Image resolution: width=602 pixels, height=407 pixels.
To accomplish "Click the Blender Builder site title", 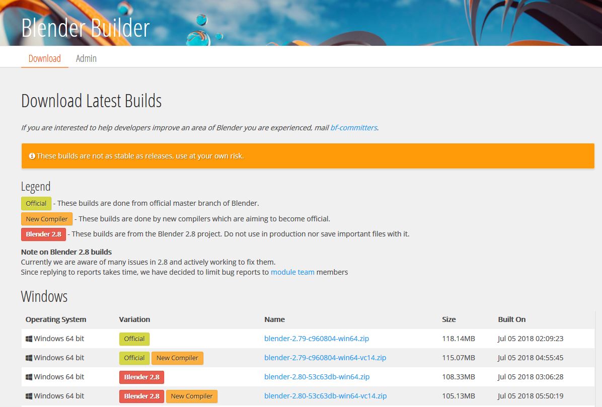I will click(x=85, y=28).
